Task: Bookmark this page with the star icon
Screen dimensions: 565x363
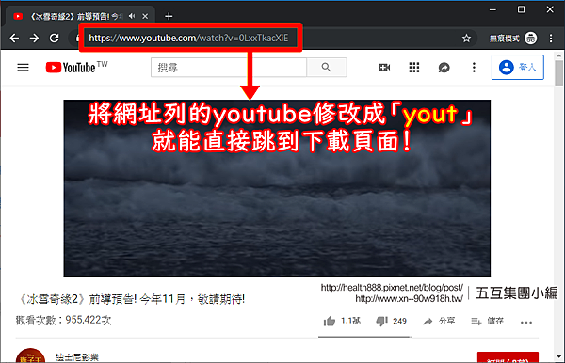Action: click(x=467, y=39)
